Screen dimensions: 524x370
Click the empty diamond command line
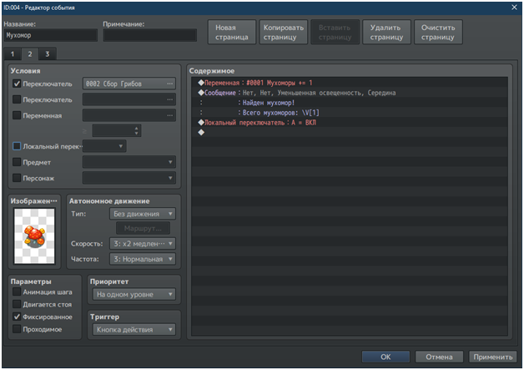tap(201, 131)
